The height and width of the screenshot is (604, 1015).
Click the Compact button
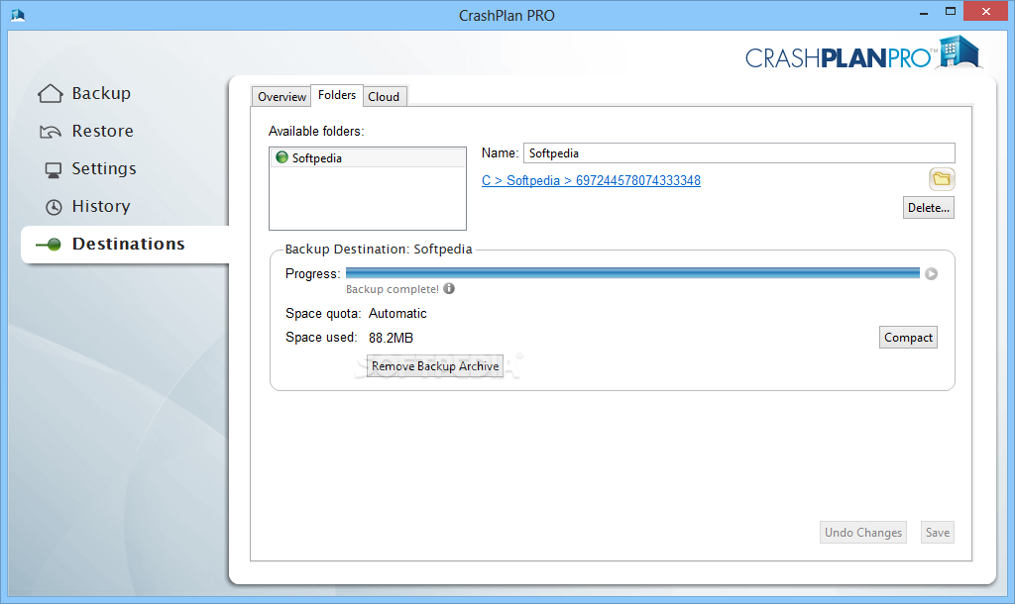point(908,338)
